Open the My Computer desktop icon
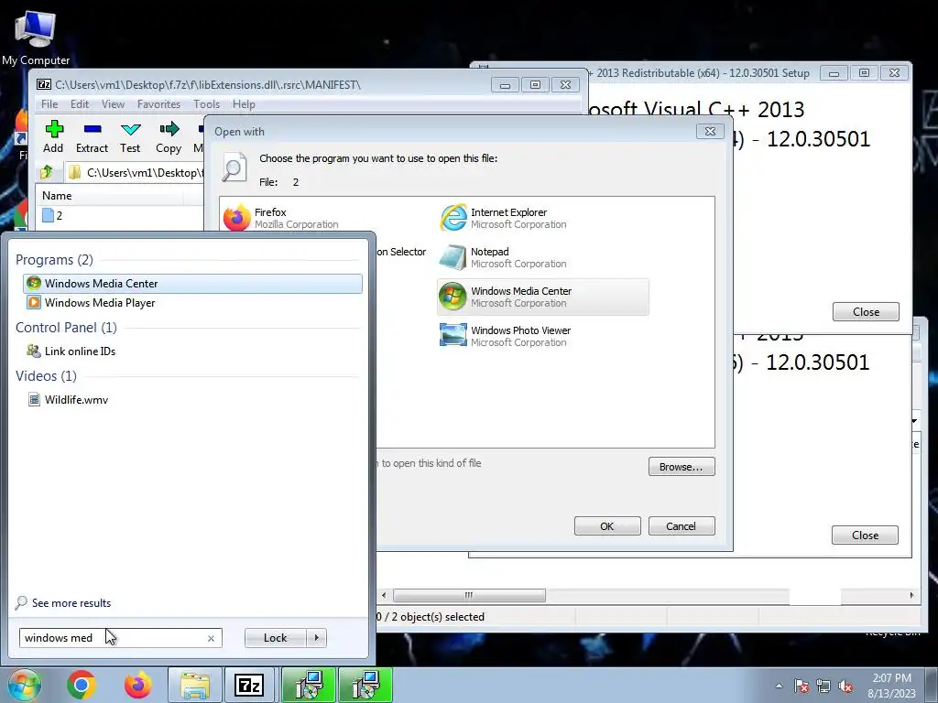Screen dimensions: 938x703 [x=36, y=38]
